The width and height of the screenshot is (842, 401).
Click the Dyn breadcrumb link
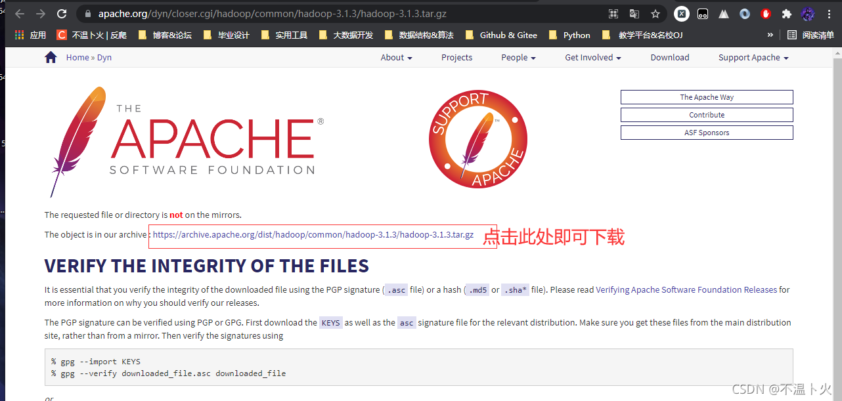[104, 58]
